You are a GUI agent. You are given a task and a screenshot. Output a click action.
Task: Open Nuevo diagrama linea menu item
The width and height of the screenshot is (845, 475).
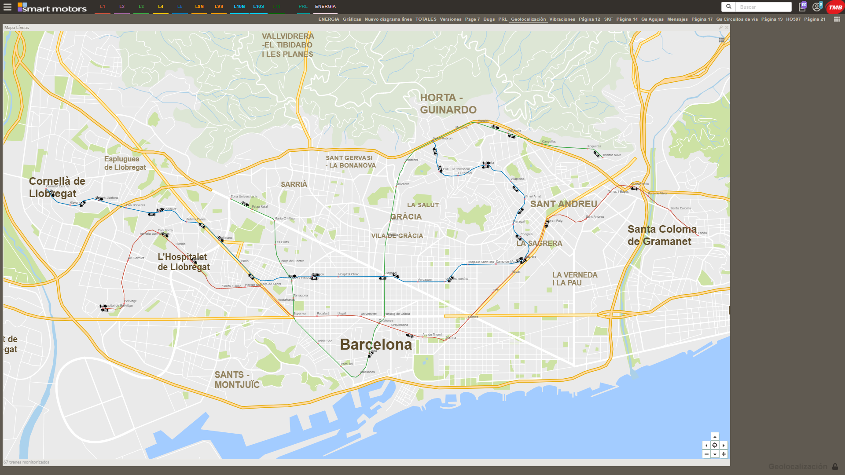(x=388, y=19)
